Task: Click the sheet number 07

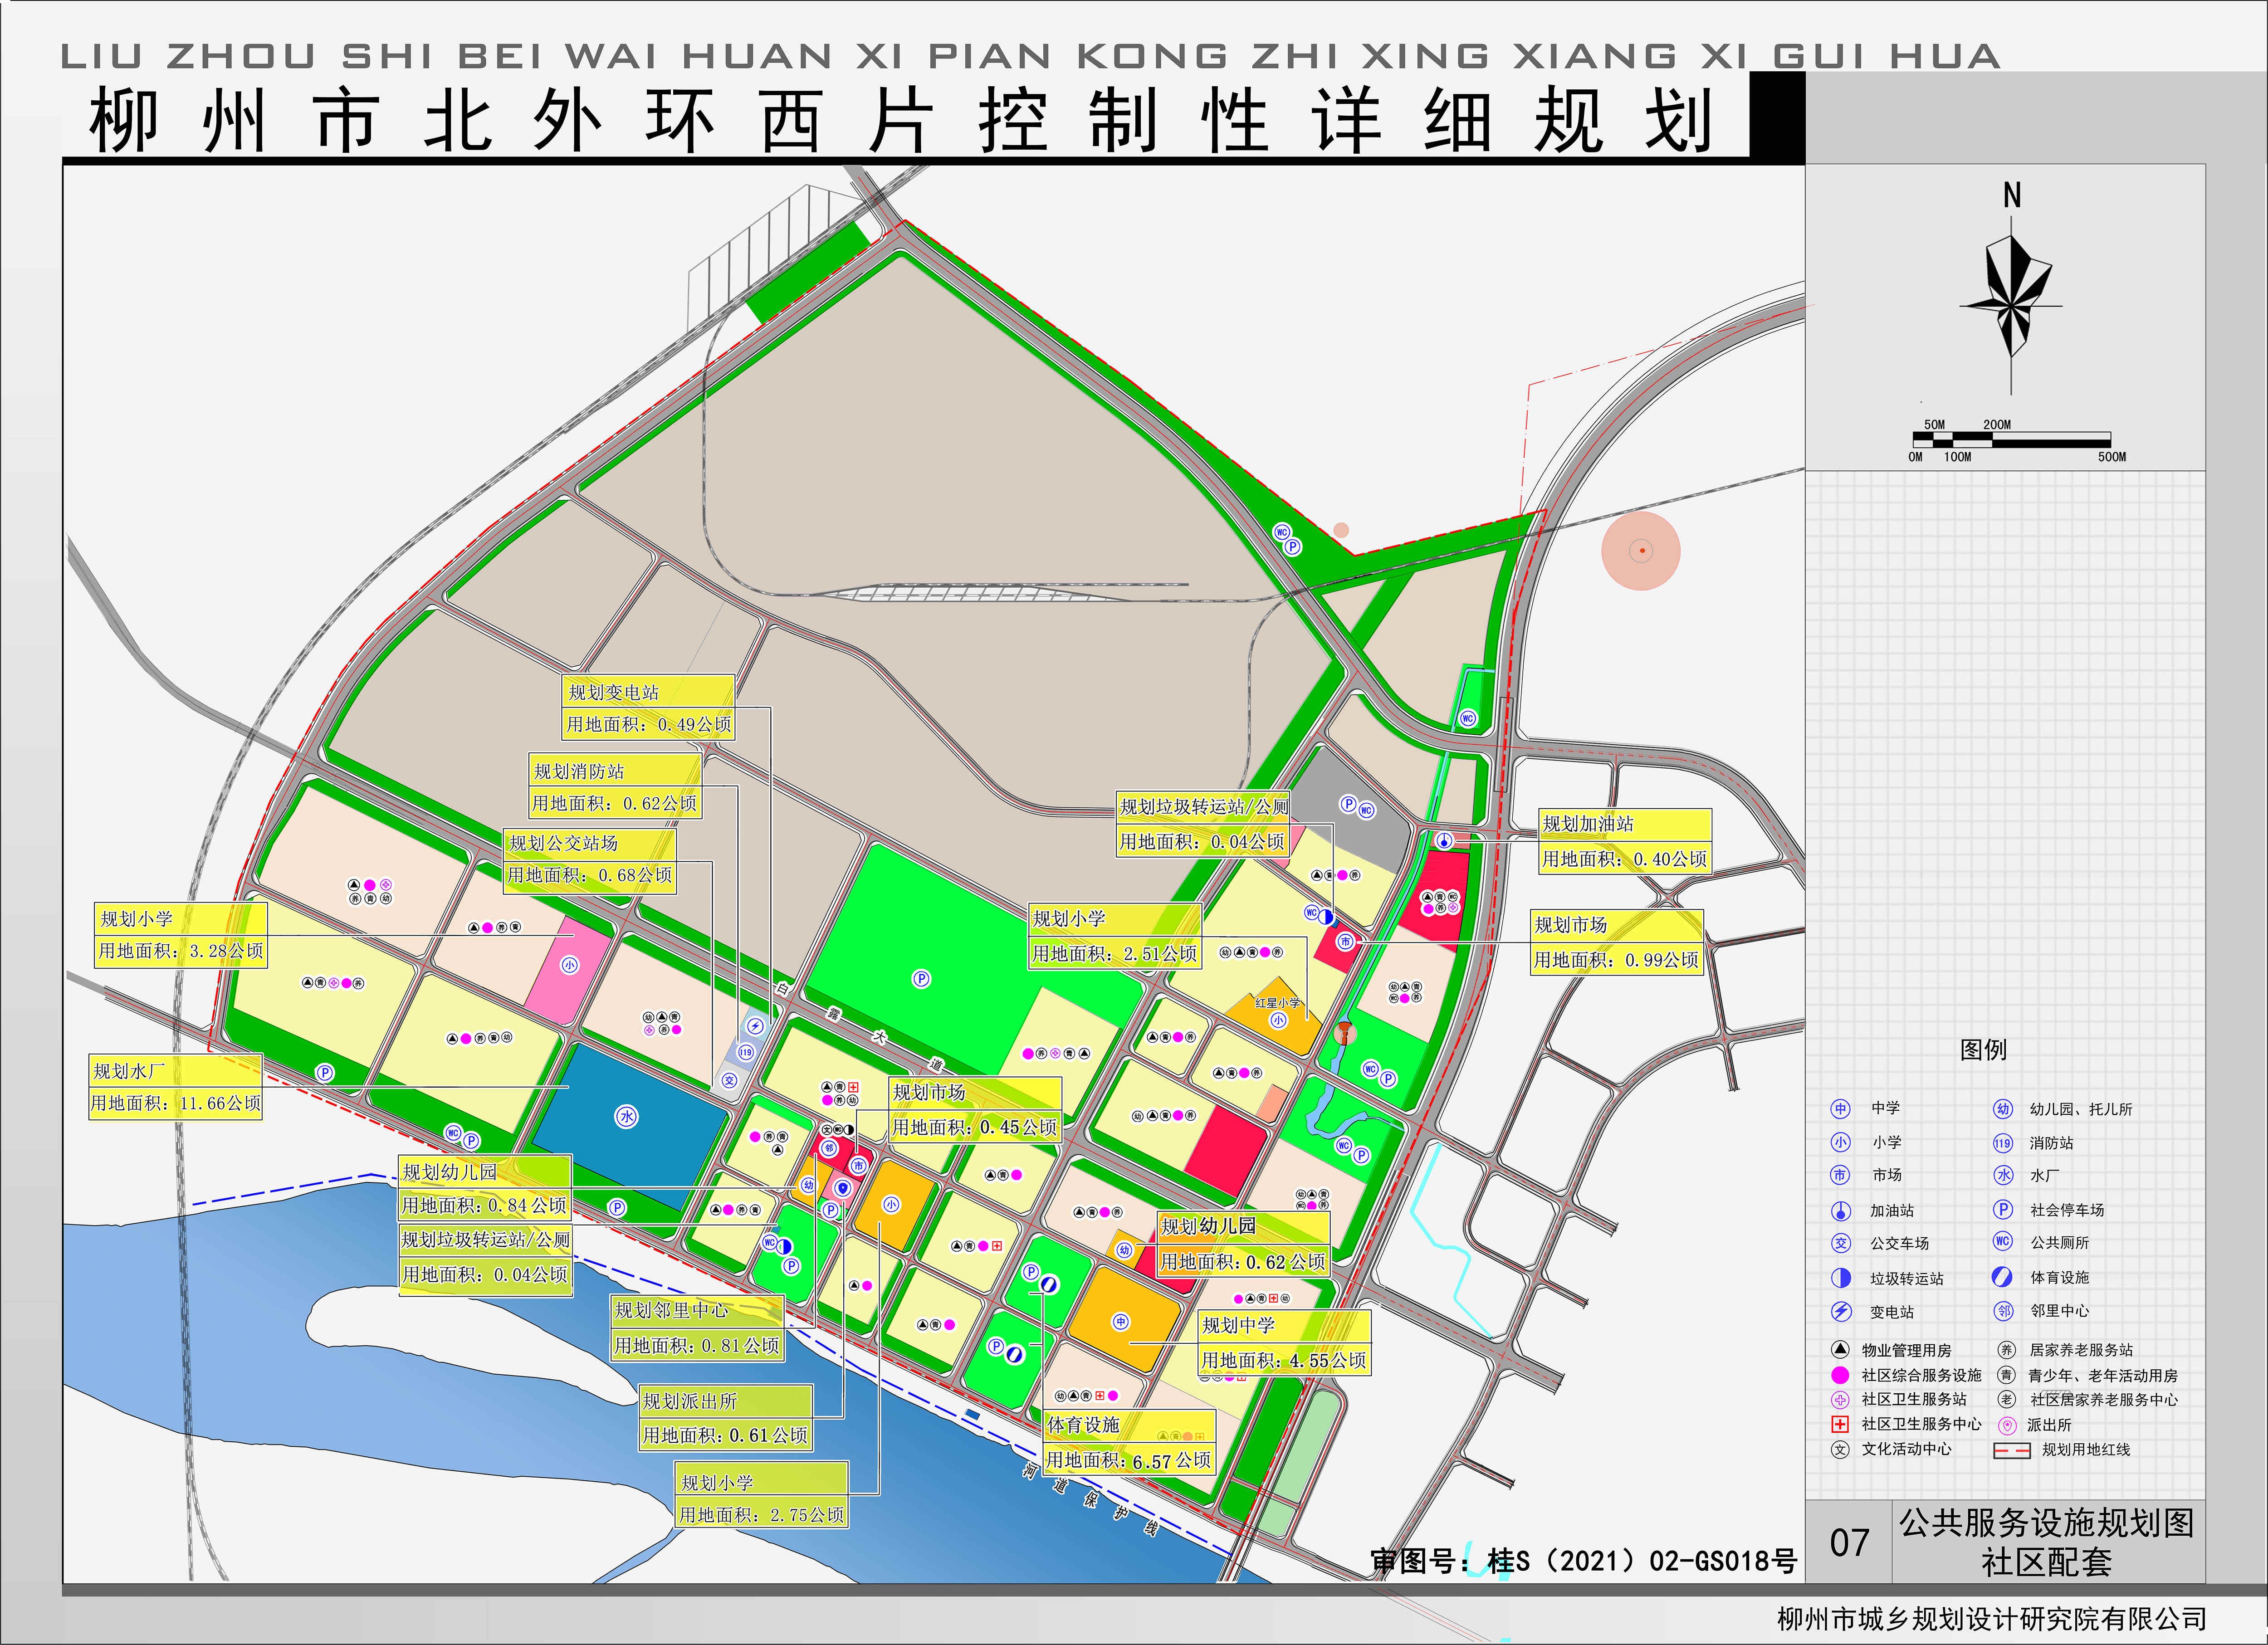Action: coord(1849,1543)
